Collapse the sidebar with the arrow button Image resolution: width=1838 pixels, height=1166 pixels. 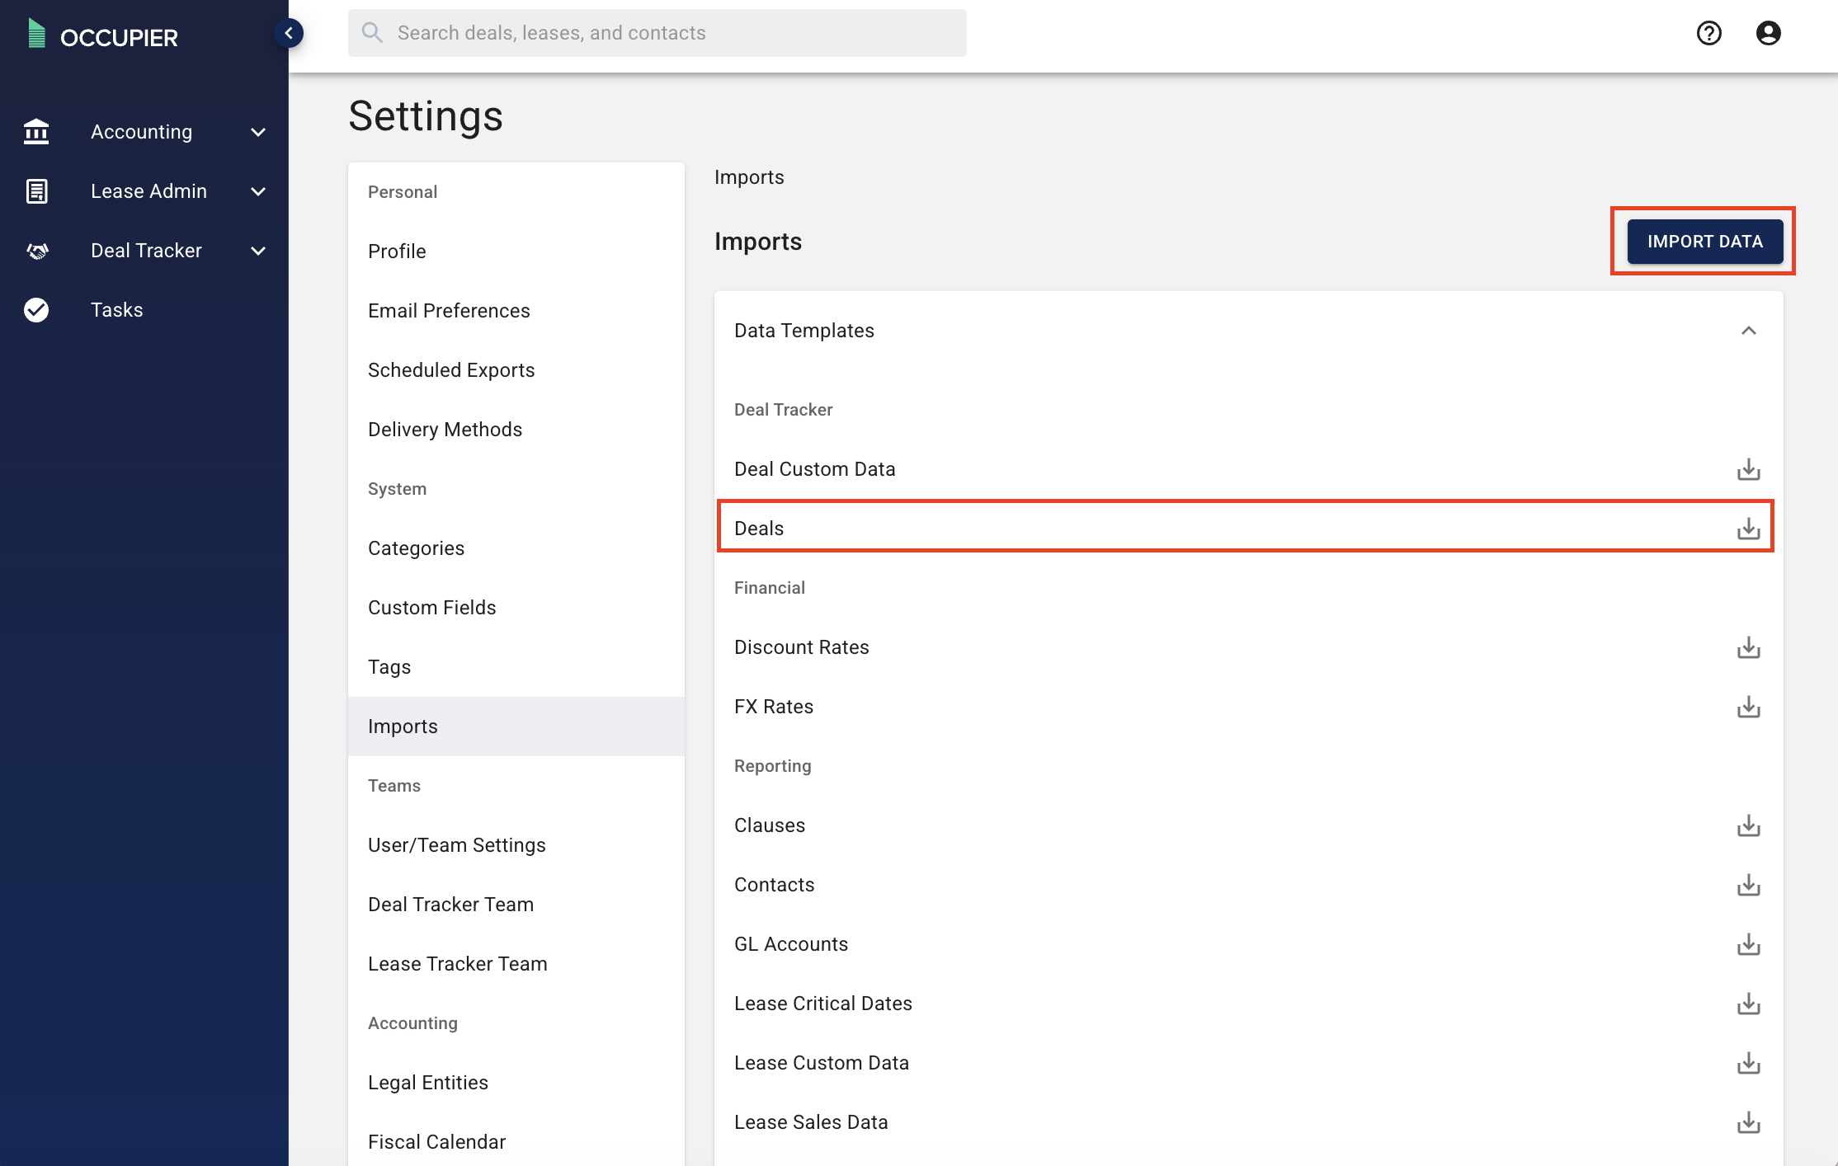point(289,33)
